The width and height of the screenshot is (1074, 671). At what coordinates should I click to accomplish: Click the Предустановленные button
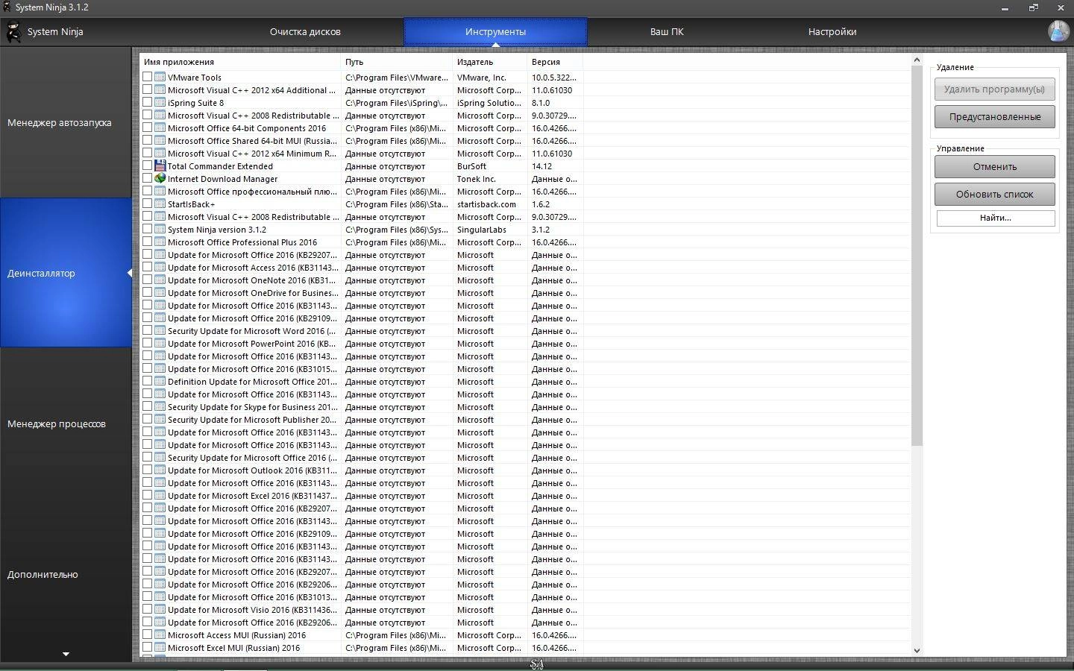pos(994,117)
